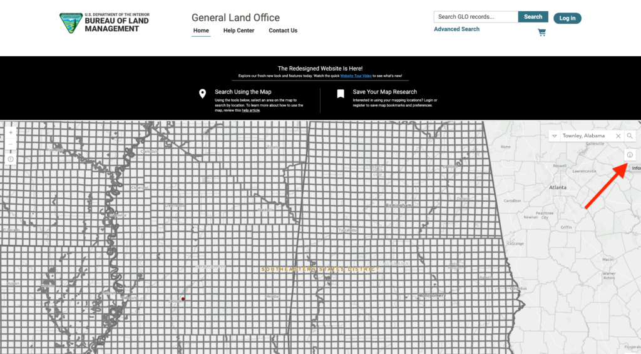
Task: Zoom out on the map
Action: [x=11, y=144]
